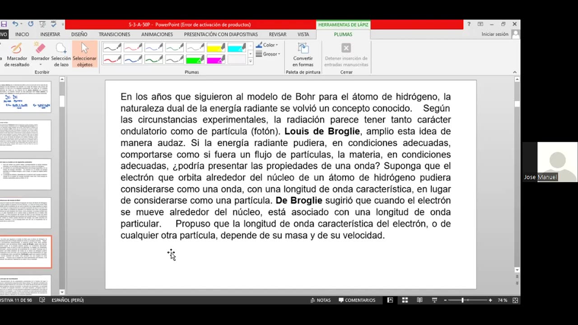Screen dimensions: 578x325
Task: Open the pen Grosor thickness dropdown
Action: pos(268,54)
